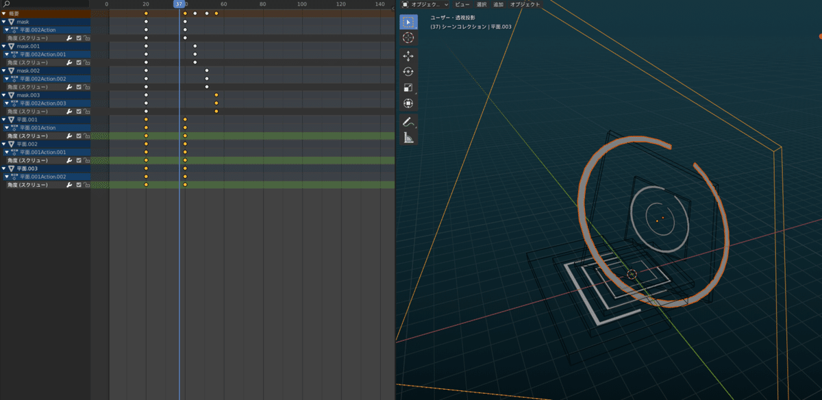
Task: Select the 平面.002Action.002 channel name
Action: pos(43,79)
